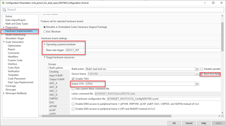The height and width of the screenshot is (126, 226).
Task: Open Custom Code settings
Action: coord(15,60)
